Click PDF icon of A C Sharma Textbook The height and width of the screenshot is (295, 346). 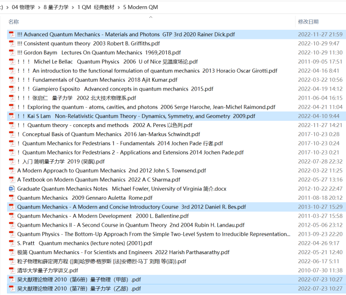tap(12, 180)
